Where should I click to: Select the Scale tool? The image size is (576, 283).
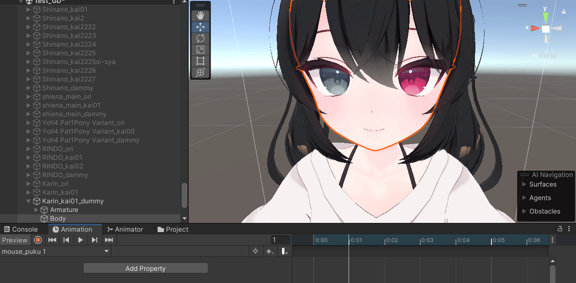click(x=200, y=50)
